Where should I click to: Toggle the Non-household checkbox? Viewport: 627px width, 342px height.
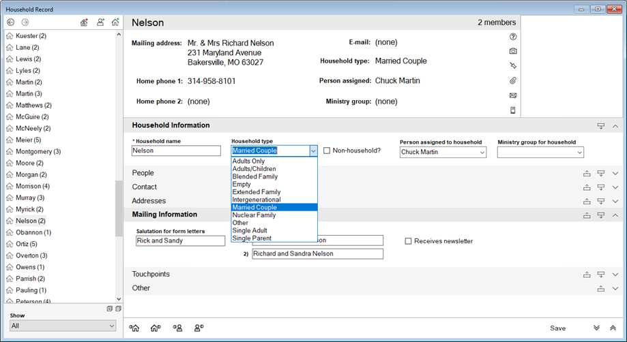click(327, 151)
